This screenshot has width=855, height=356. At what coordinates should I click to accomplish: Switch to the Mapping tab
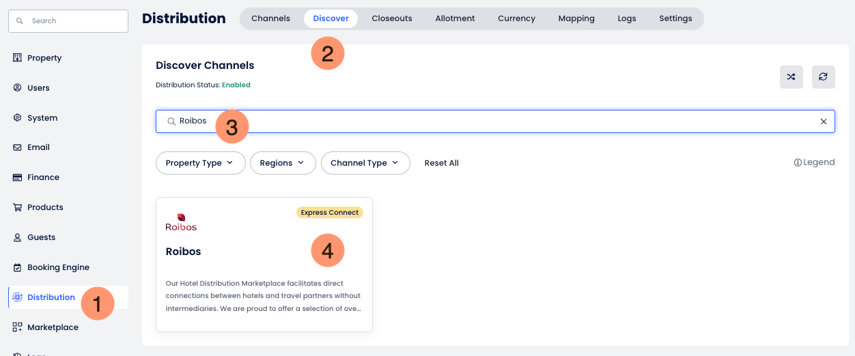(576, 18)
